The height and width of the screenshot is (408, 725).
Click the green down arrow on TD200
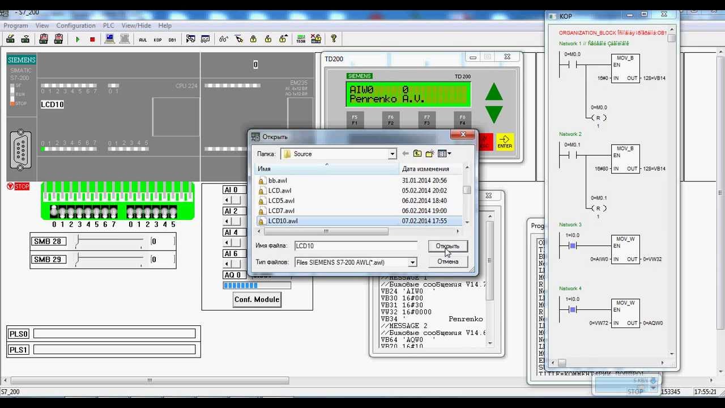click(494, 114)
